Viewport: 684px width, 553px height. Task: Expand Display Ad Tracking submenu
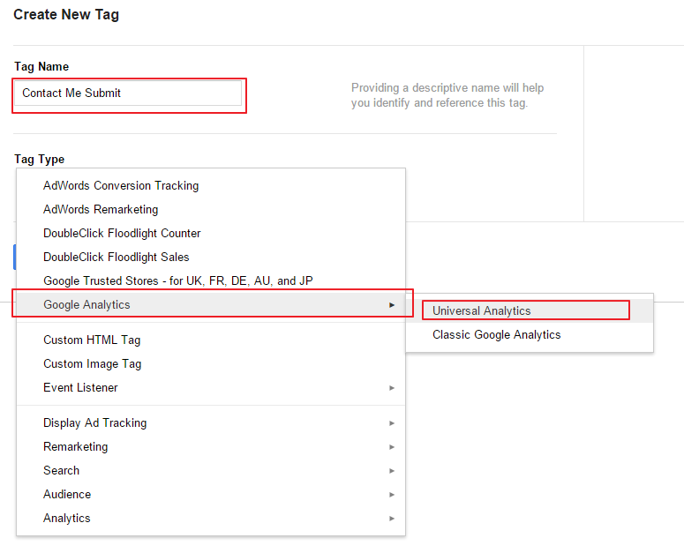pyautogui.click(x=211, y=423)
